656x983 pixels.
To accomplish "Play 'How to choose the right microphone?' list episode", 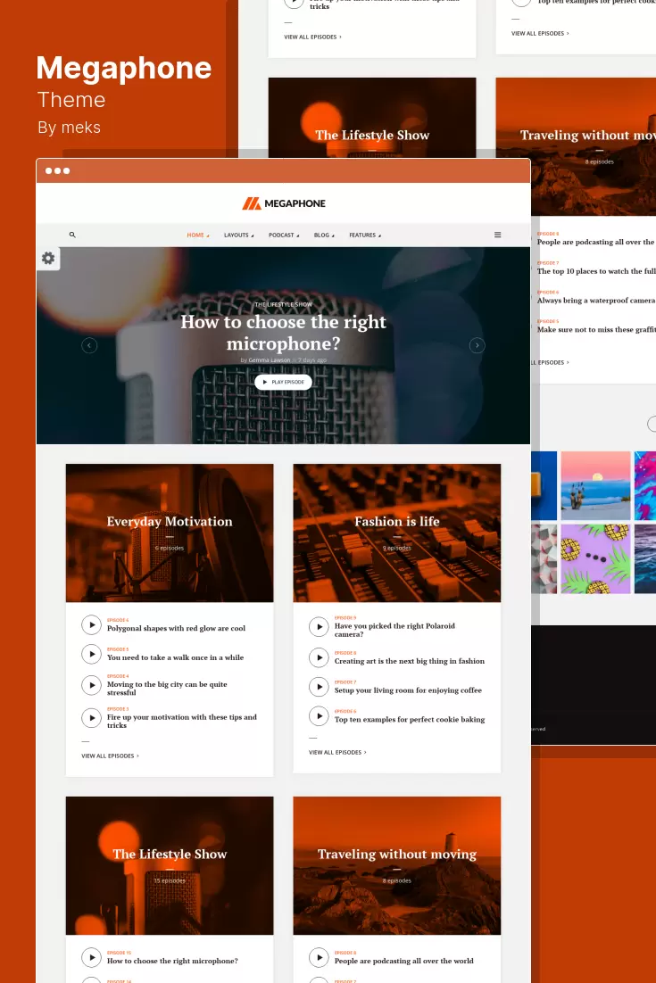I will click(x=92, y=958).
